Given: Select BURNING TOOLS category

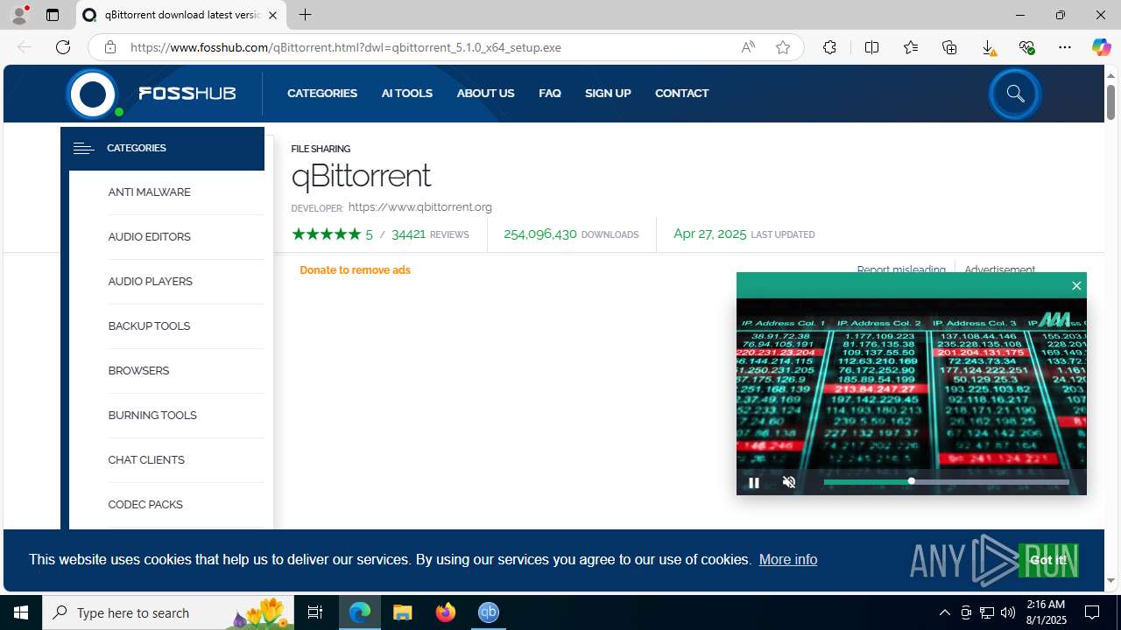Looking at the screenshot, I should coord(152,416).
